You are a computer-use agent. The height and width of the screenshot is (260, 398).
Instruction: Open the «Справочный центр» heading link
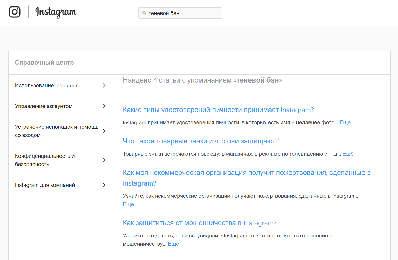pos(44,63)
